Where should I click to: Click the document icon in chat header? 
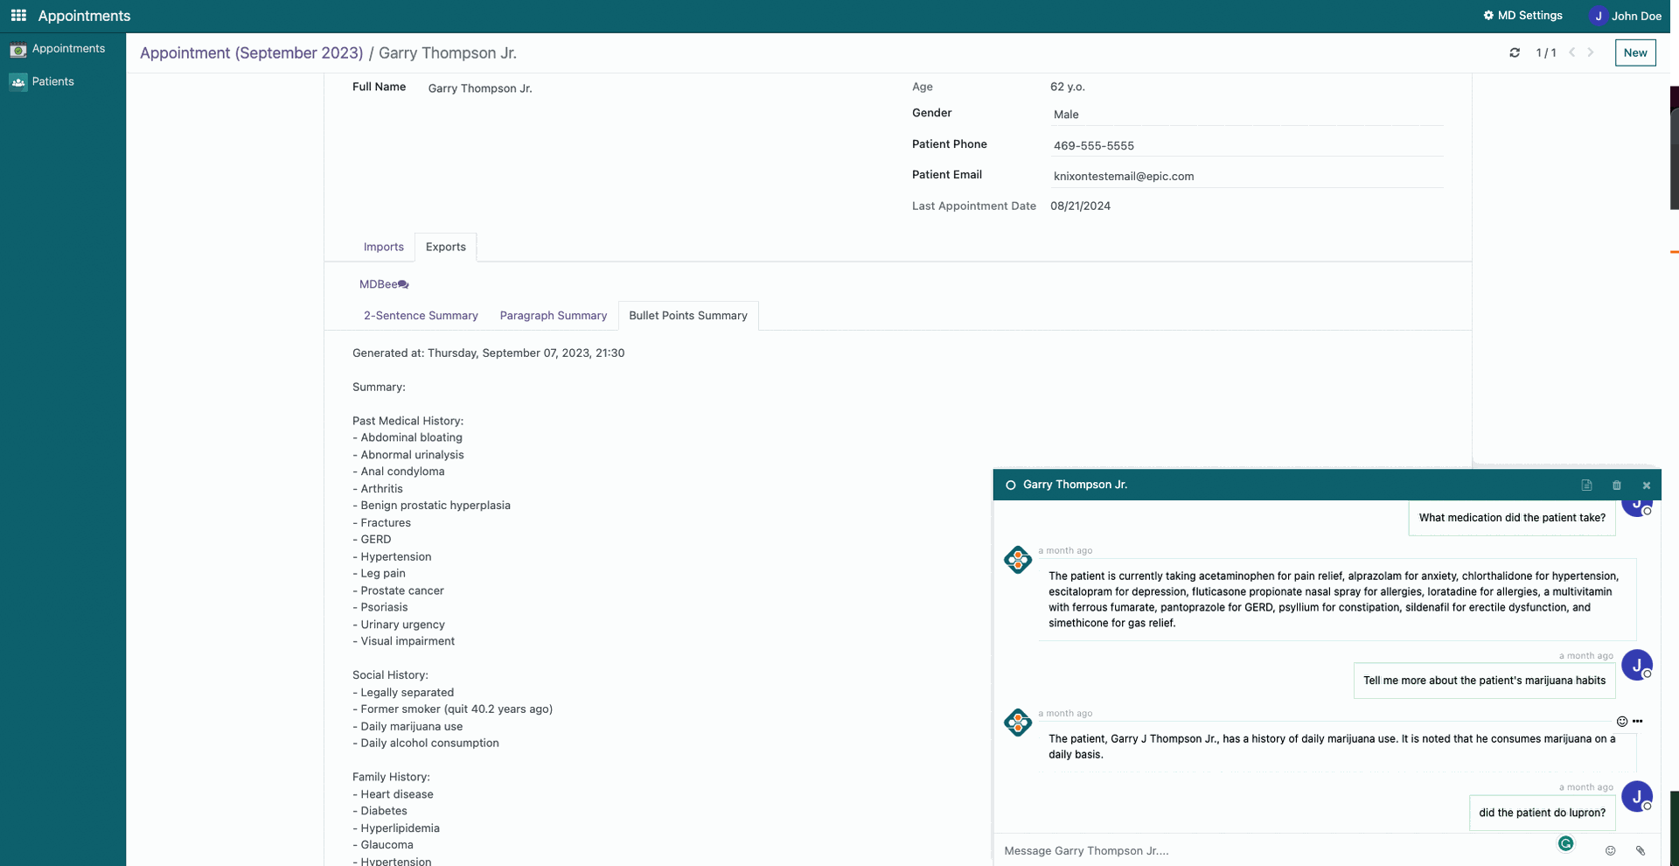coord(1586,485)
